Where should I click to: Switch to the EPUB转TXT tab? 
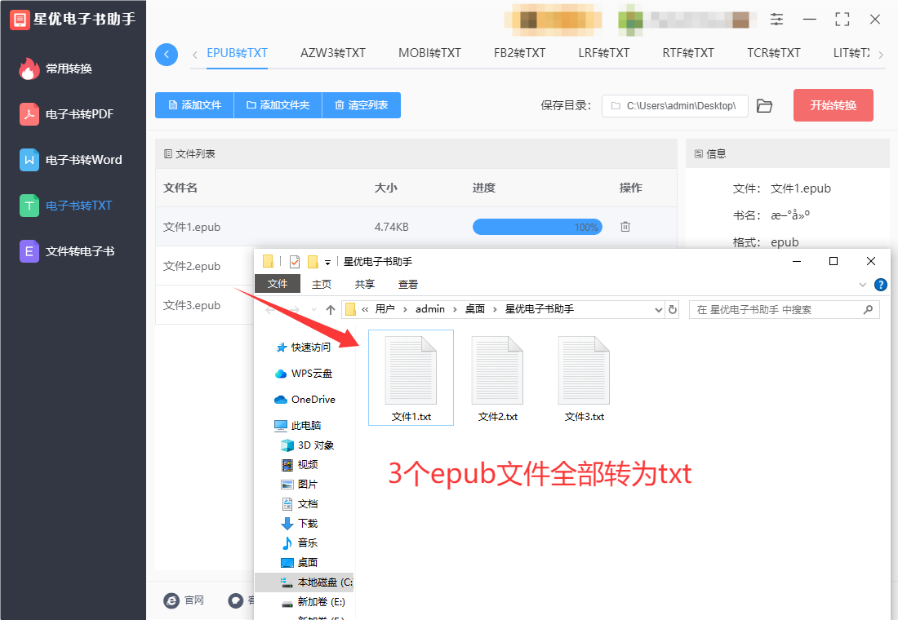pos(237,53)
